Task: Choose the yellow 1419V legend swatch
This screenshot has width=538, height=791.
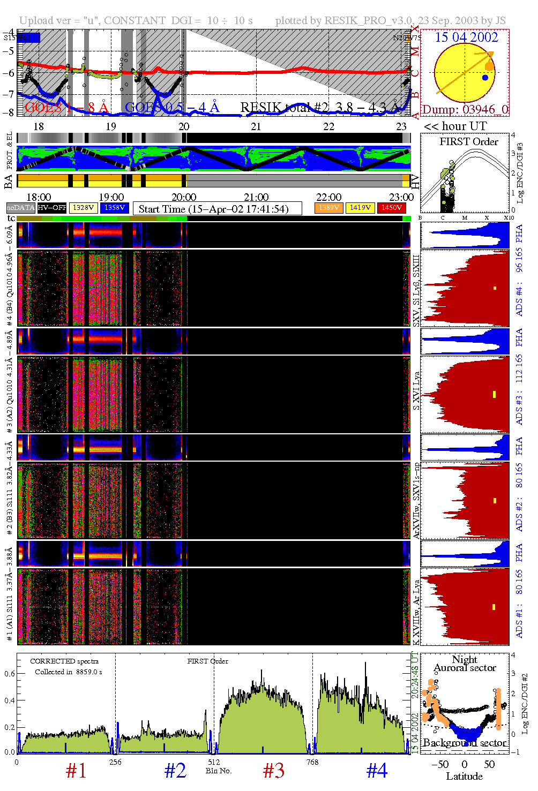Action: 360,208
